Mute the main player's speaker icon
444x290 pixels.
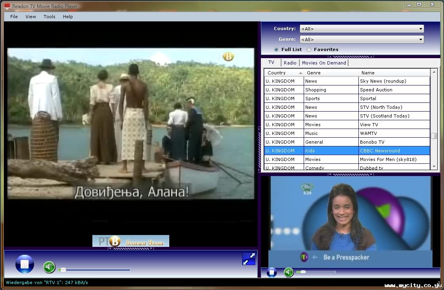[x=49, y=267]
